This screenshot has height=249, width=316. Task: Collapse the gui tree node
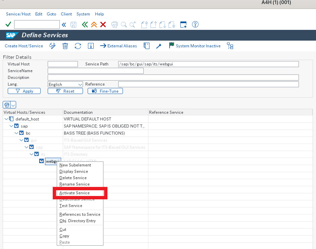pos(21,140)
